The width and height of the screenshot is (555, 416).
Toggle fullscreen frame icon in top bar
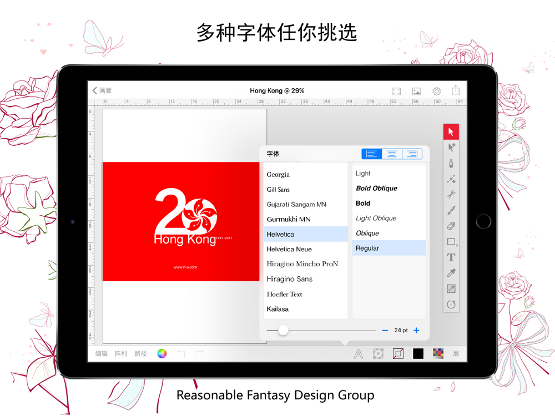(x=396, y=92)
